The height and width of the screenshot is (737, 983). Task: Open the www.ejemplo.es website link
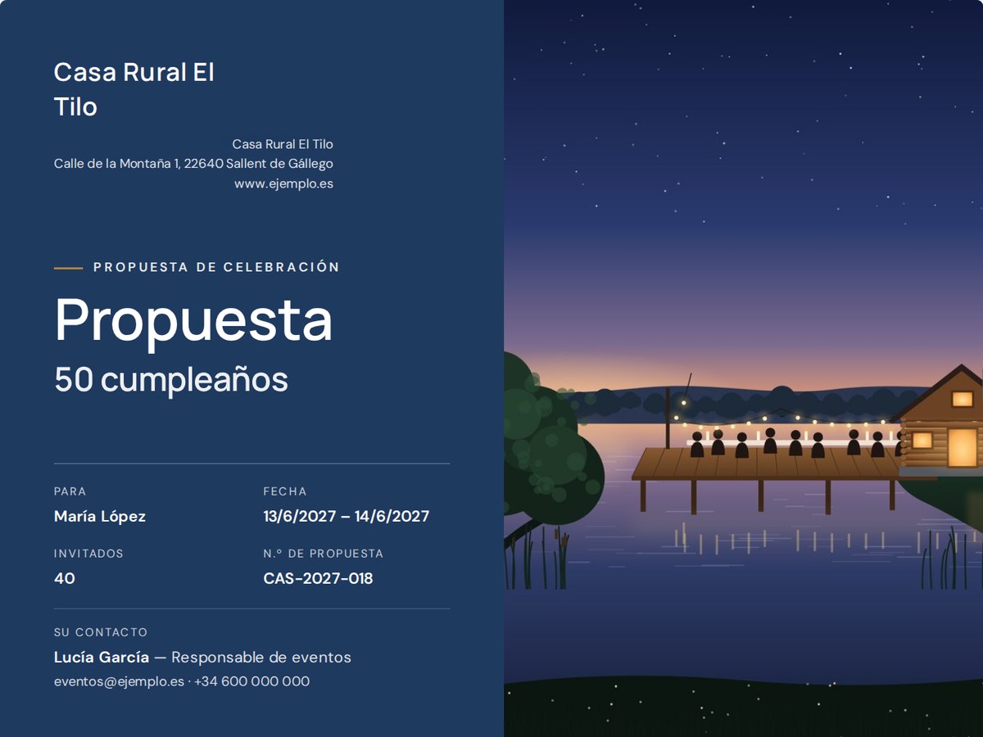pos(283,183)
